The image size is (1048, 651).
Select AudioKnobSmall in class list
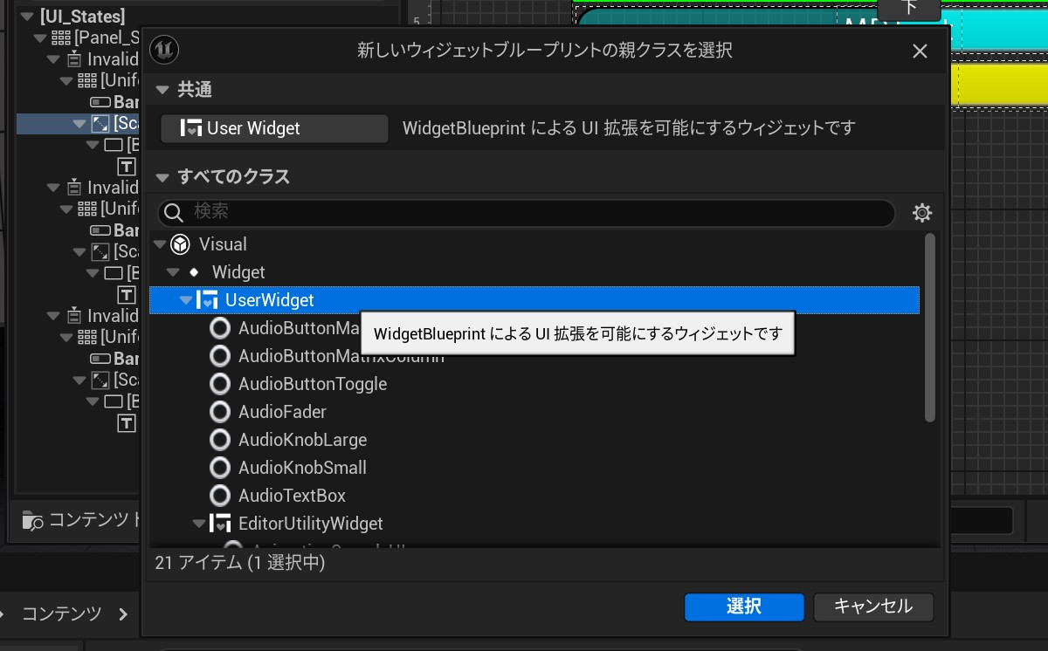302,468
